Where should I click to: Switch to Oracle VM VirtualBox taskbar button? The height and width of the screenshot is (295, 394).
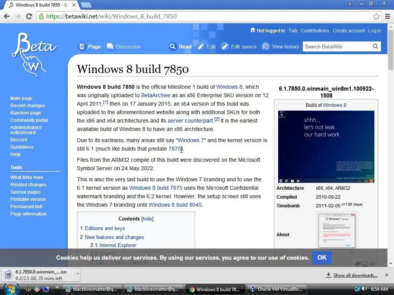pos(277,289)
